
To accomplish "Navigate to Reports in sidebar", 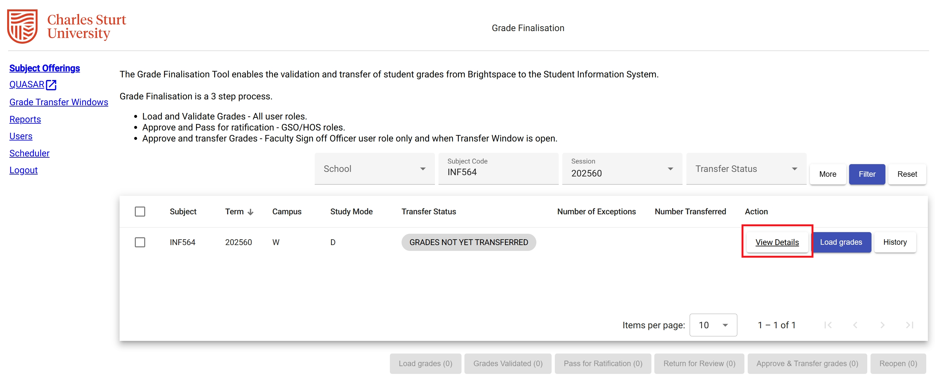I will (x=25, y=119).
